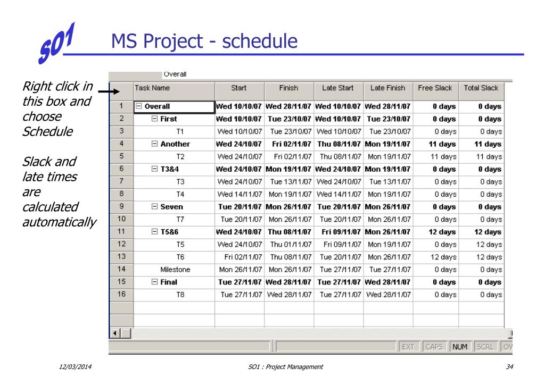The width and height of the screenshot is (545, 377).
Task: Click Late Finish of T1 row
Action: click(388, 131)
